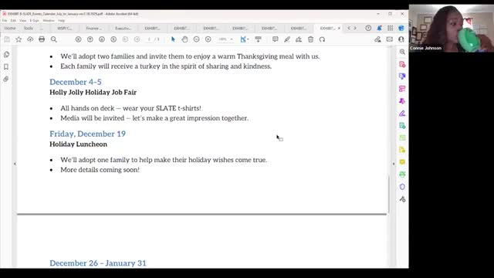Collapse the left navigation pane arrow
Viewport: 494px width, 278px height.
(x=15, y=164)
